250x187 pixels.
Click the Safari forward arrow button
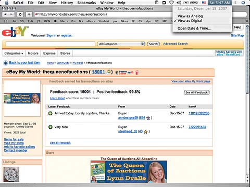[11, 15]
